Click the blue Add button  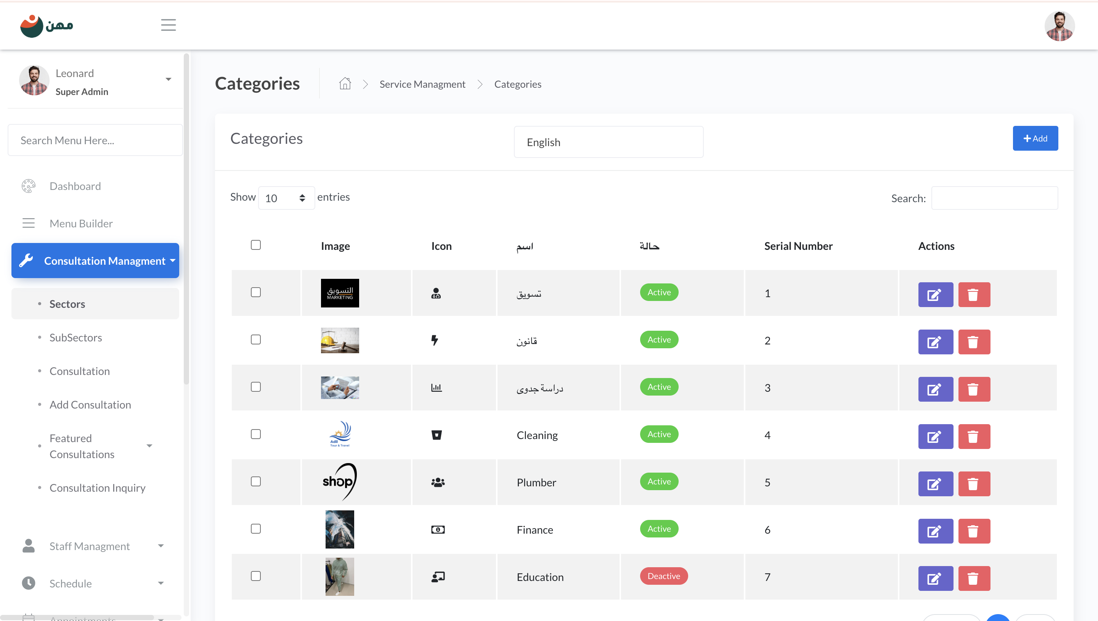pyautogui.click(x=1035, y=138)
